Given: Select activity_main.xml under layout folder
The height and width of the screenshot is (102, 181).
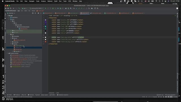Looking at the screenshot, I should point(20,40).
